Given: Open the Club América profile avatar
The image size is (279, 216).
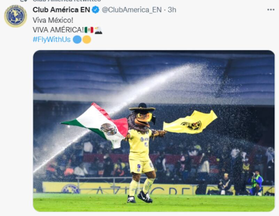Looking at the screenshot, I should pos(15,16).
